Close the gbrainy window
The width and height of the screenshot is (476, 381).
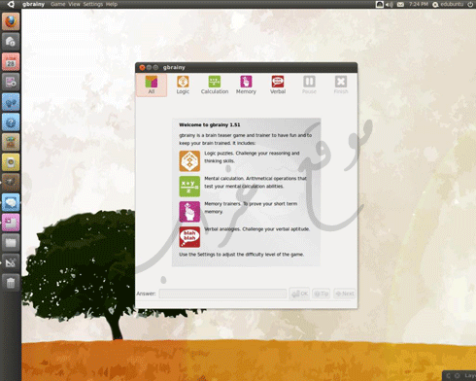[142, 67]
